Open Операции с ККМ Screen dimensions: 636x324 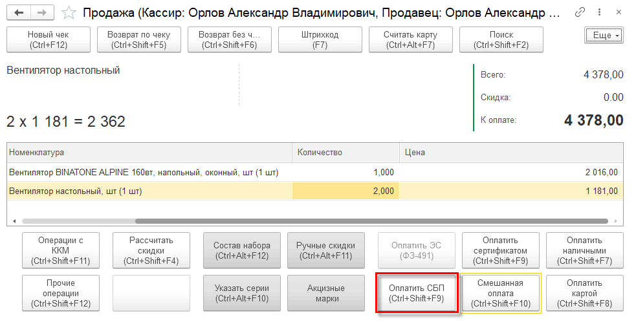coord(61,251)
